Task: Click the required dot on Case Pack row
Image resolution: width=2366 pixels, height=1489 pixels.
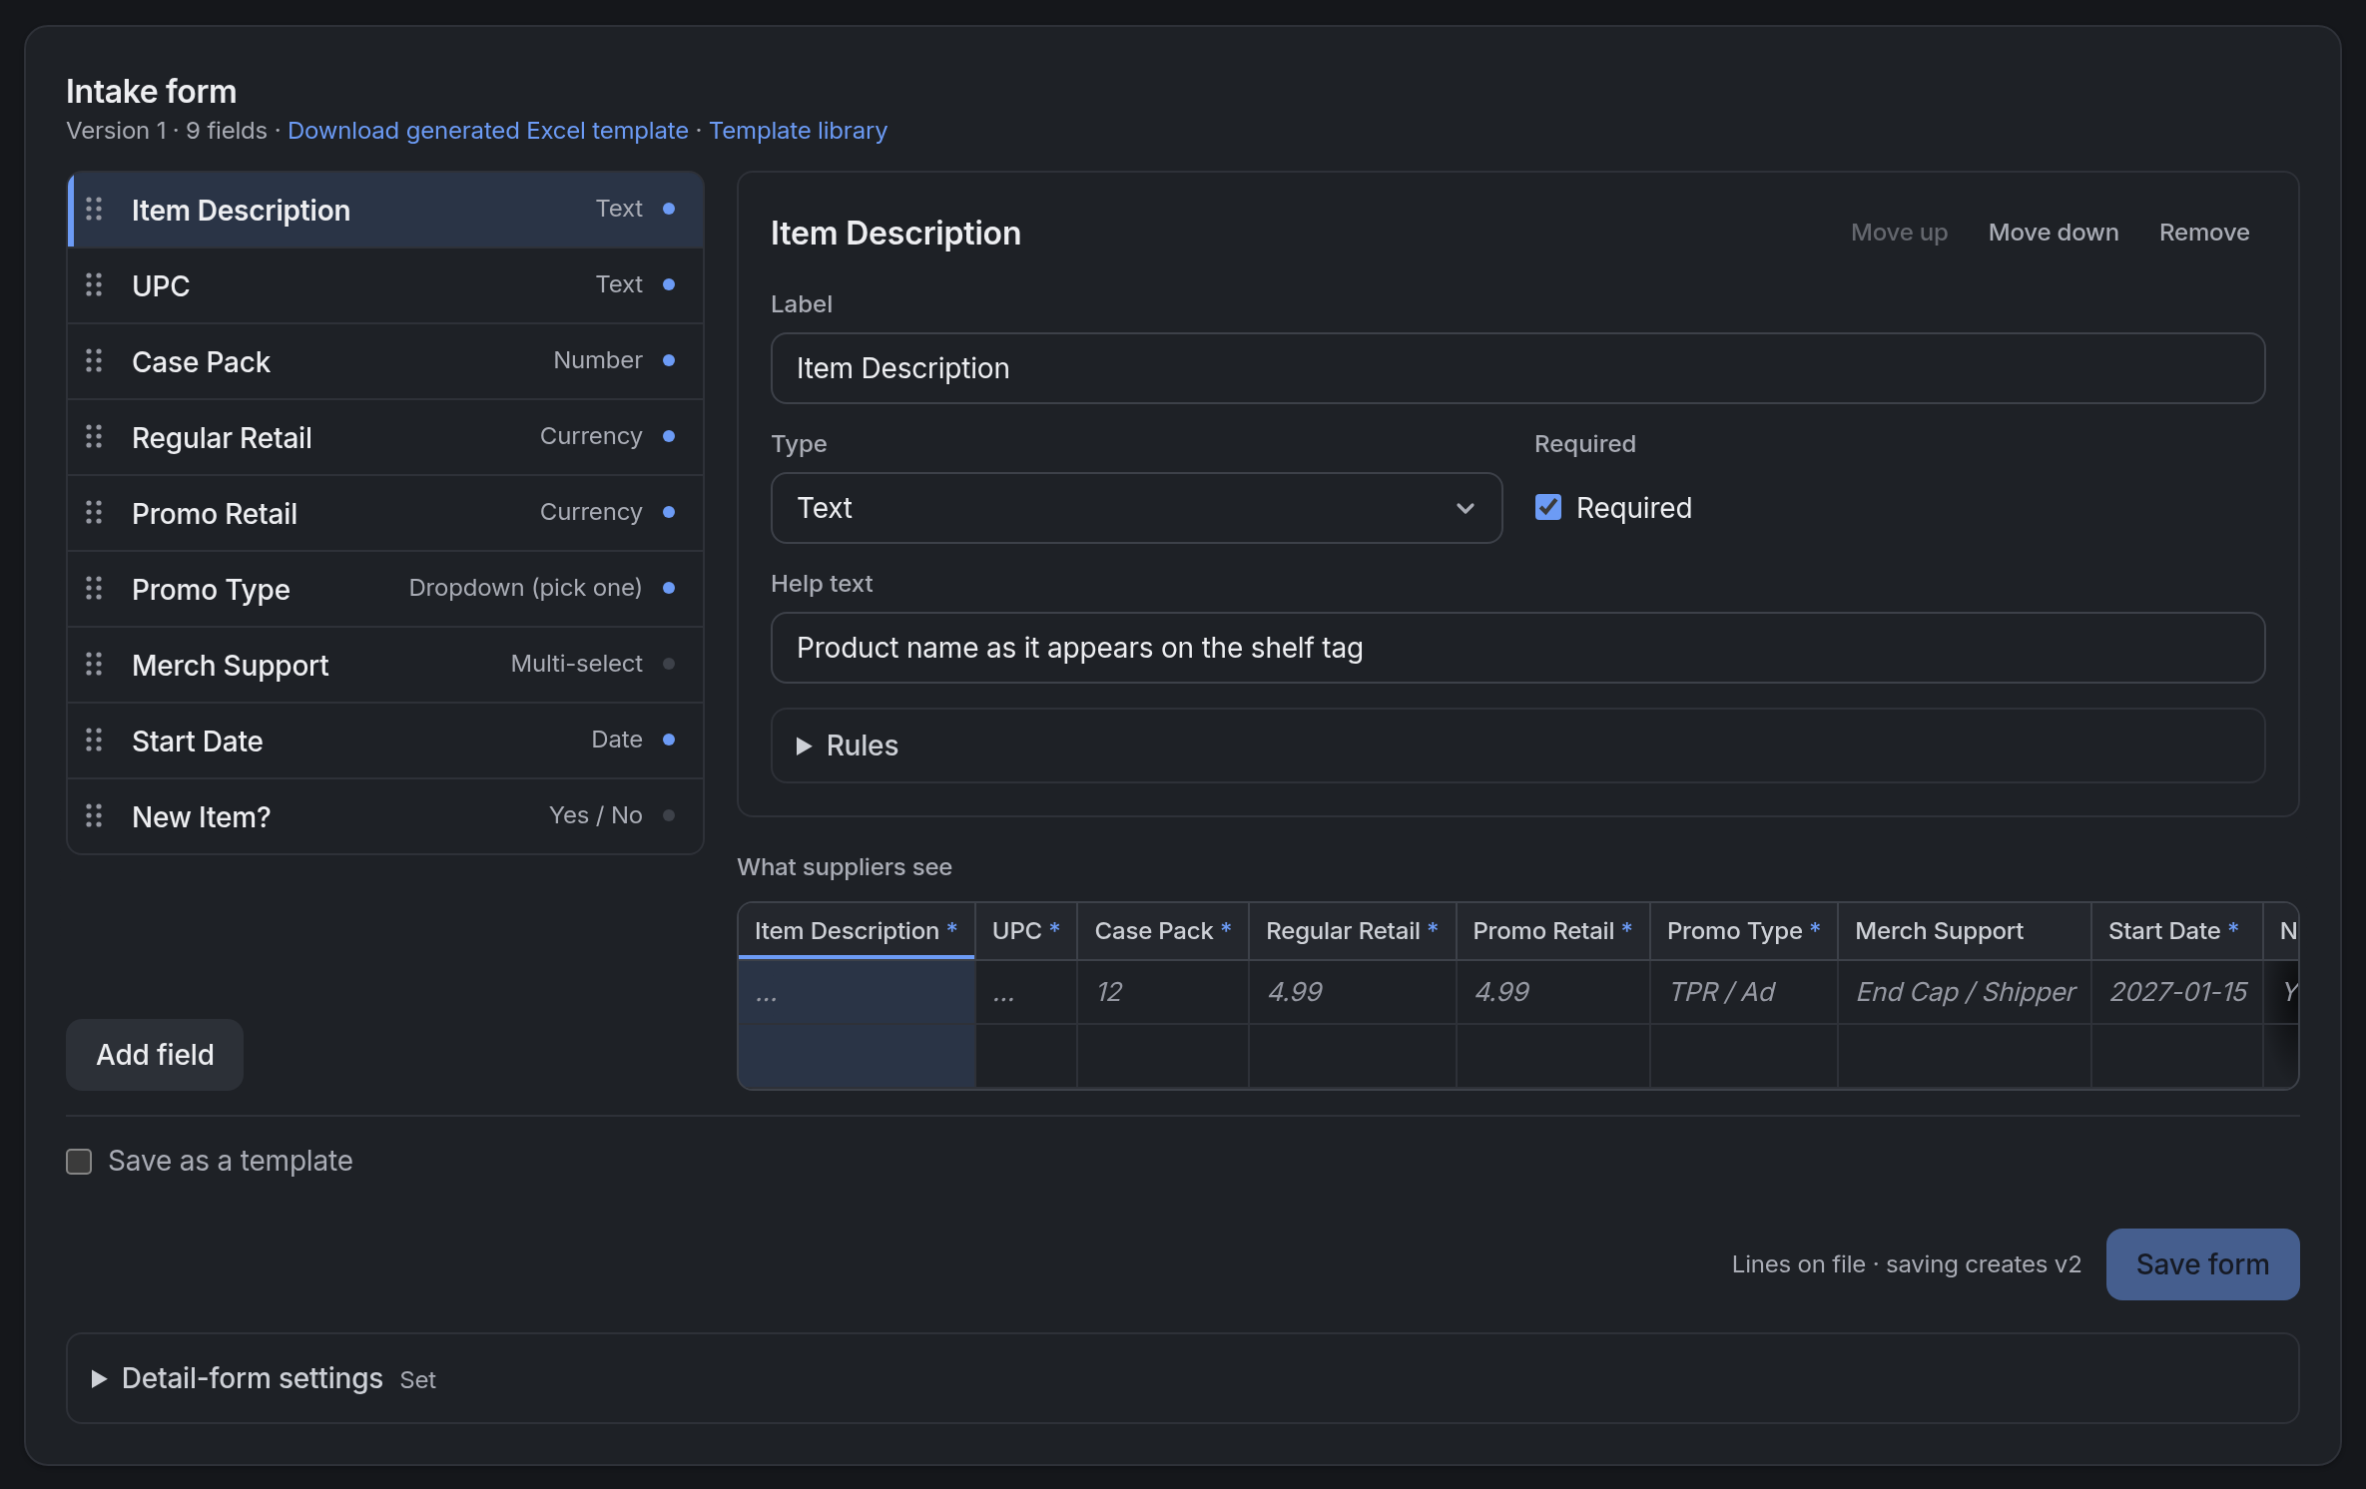Action: (x=669, y=360)
